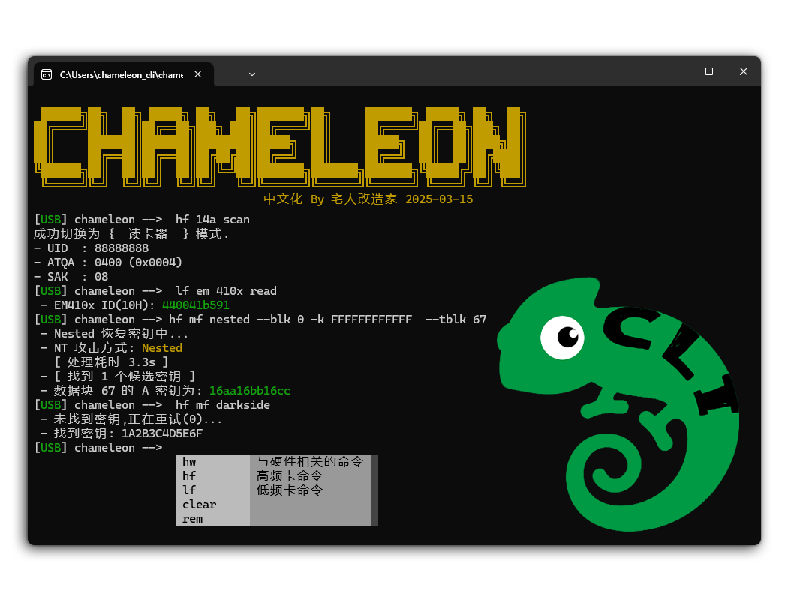Minimize the terminal window
This screenshot has height=600, width=788.
click(675, 71)
